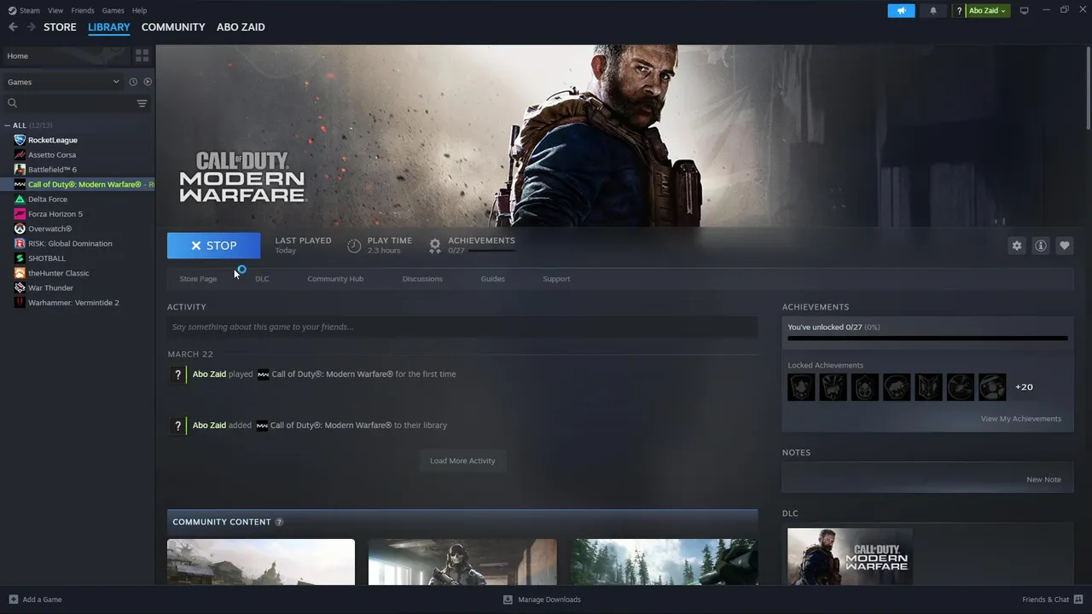The image size is (1092, 614).
Task: Open the Games filter dropdown
Action: point(64,82)
